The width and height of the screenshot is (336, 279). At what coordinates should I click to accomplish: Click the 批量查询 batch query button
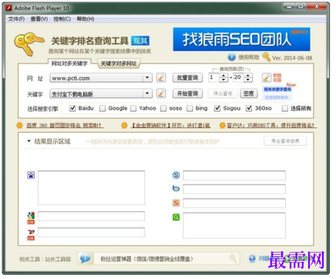pyautogui.click(x=188, y=78)
